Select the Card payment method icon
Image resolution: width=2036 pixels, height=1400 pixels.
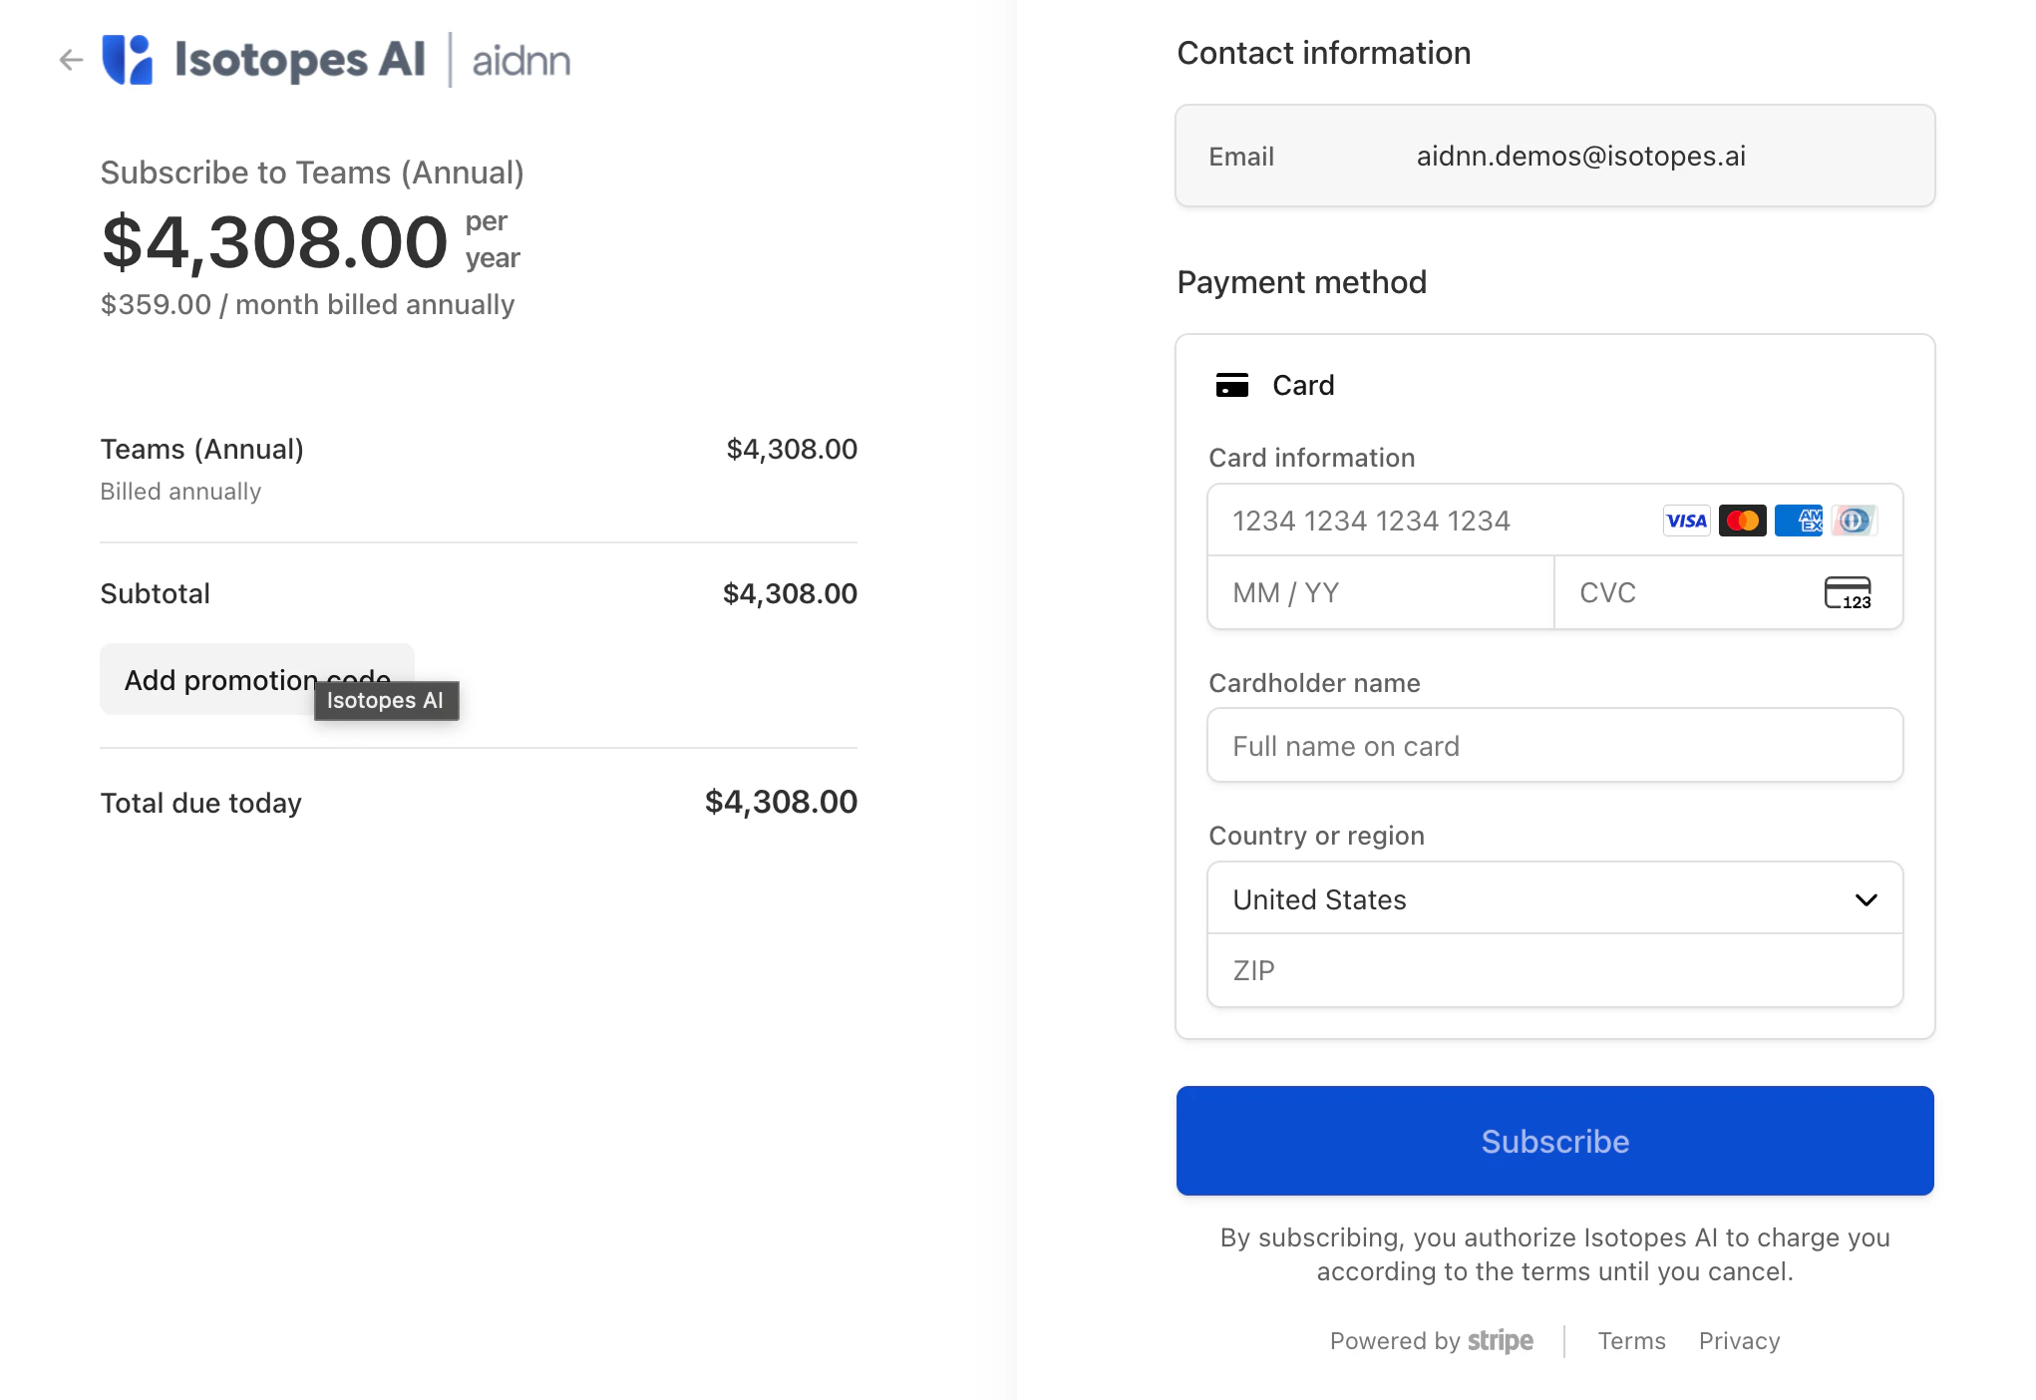tap(1232, 385)
